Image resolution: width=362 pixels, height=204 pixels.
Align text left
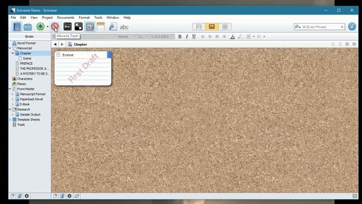(202, 36)
